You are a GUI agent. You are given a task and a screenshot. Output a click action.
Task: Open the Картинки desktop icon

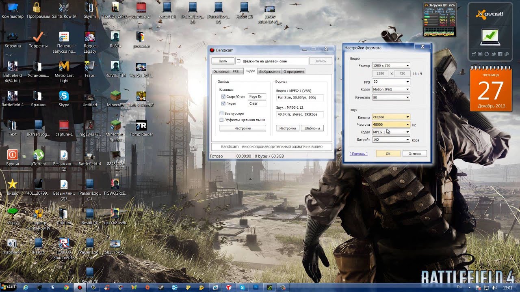(13, 246)
